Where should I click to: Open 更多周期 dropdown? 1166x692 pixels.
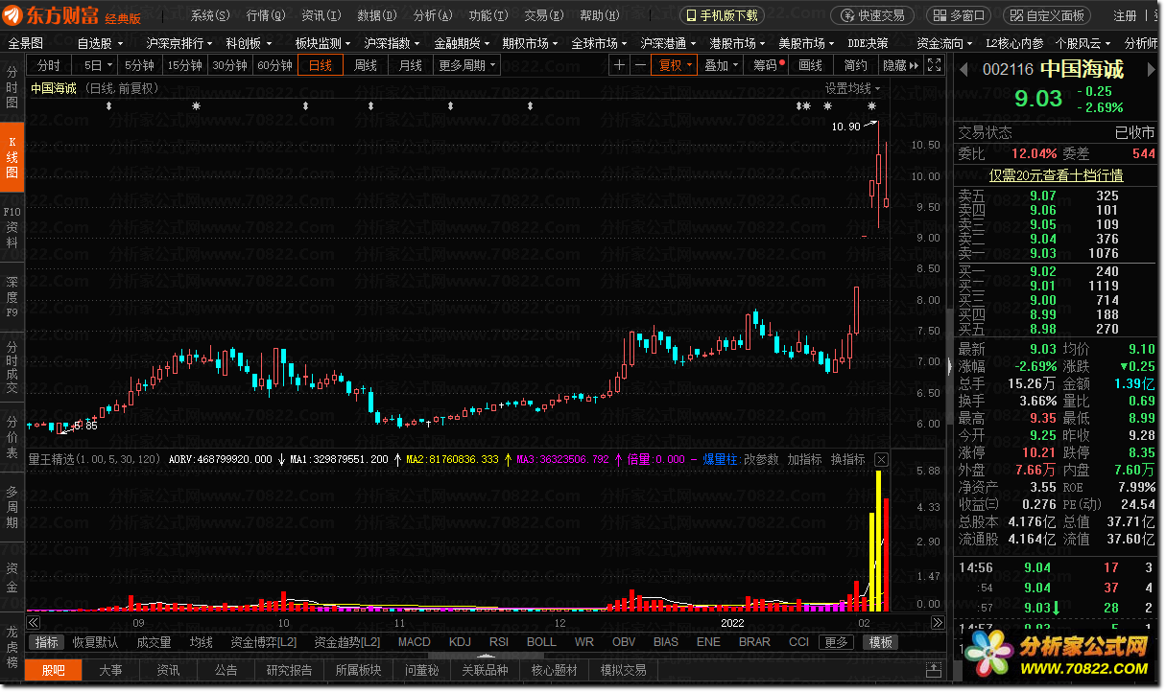tap(467, 65)
